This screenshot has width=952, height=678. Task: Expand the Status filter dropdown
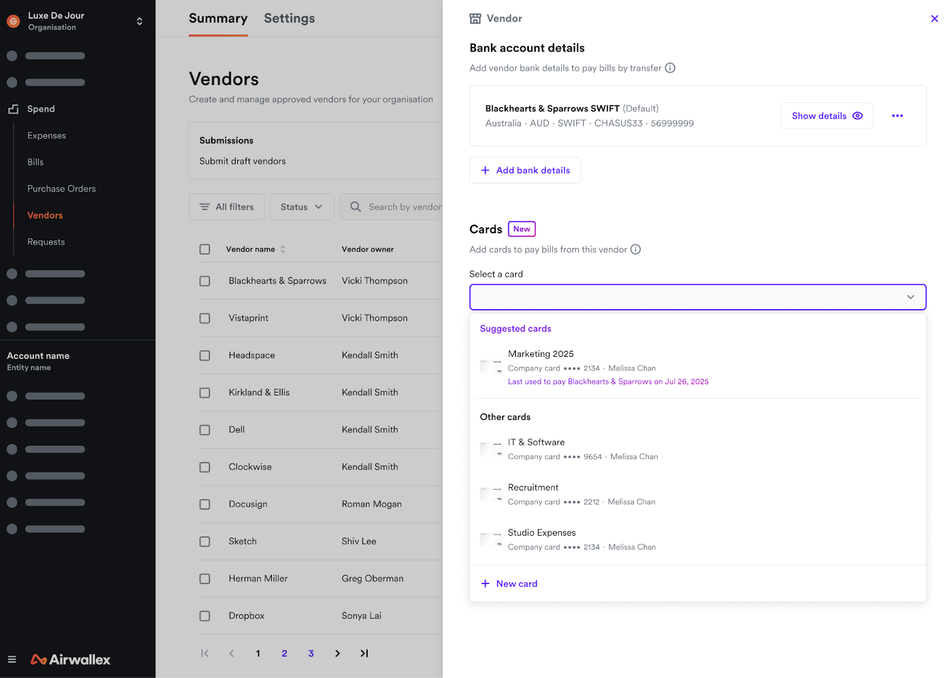(x=302, y=207)
